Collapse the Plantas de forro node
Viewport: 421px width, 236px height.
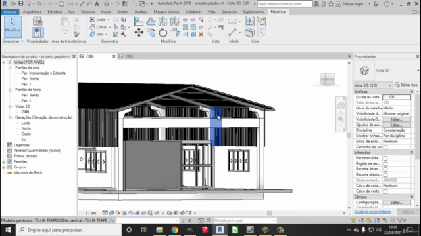10,90
